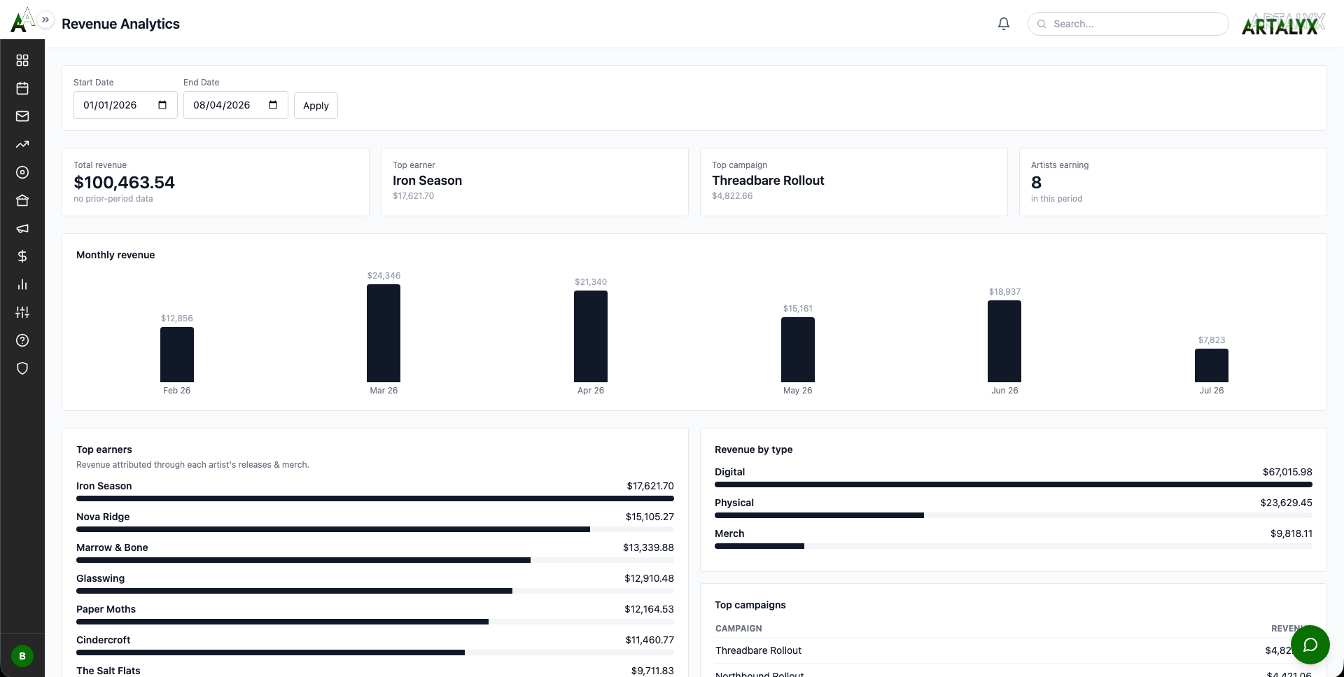This screenshot has width=1344, height=677.
Task: Open the End Date calendar picker icon
Action: 273,105
